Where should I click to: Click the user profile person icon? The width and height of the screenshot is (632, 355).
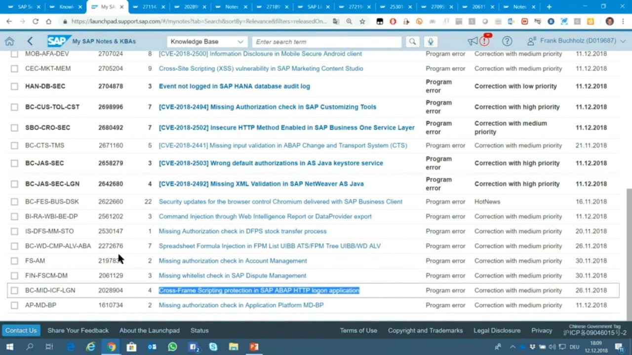click(532, 41)
